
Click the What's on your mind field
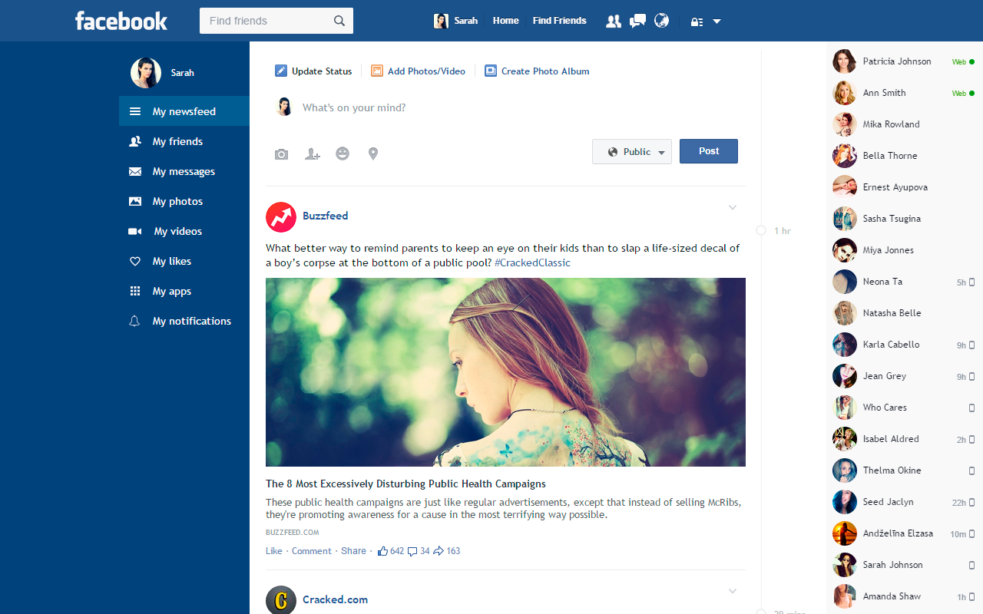pos(384,107)
